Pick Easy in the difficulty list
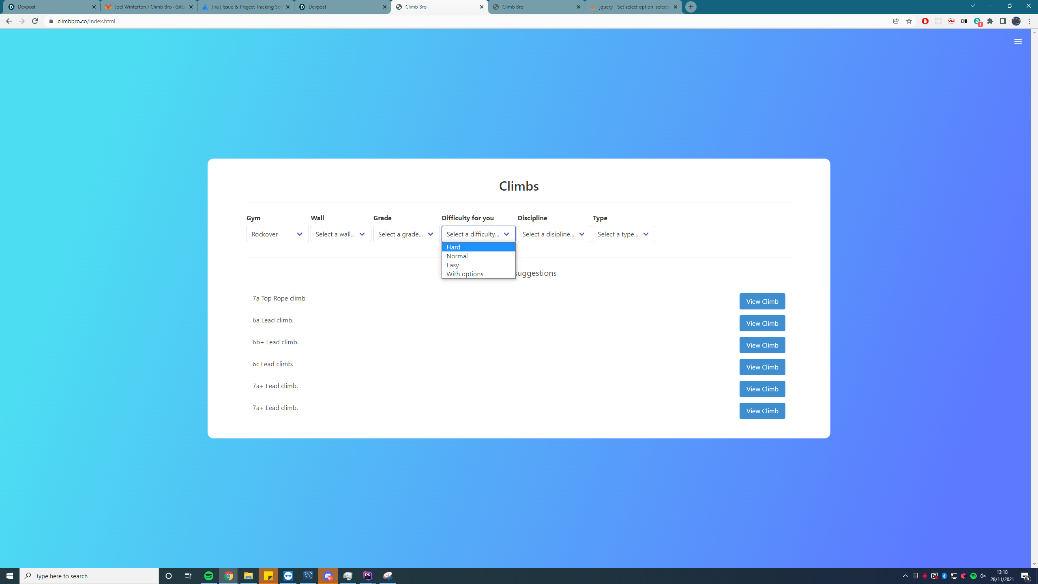 [453, 265]
